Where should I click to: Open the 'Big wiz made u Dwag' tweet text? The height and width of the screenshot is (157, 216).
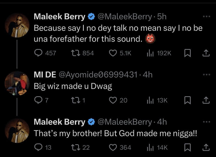[73, 87]
